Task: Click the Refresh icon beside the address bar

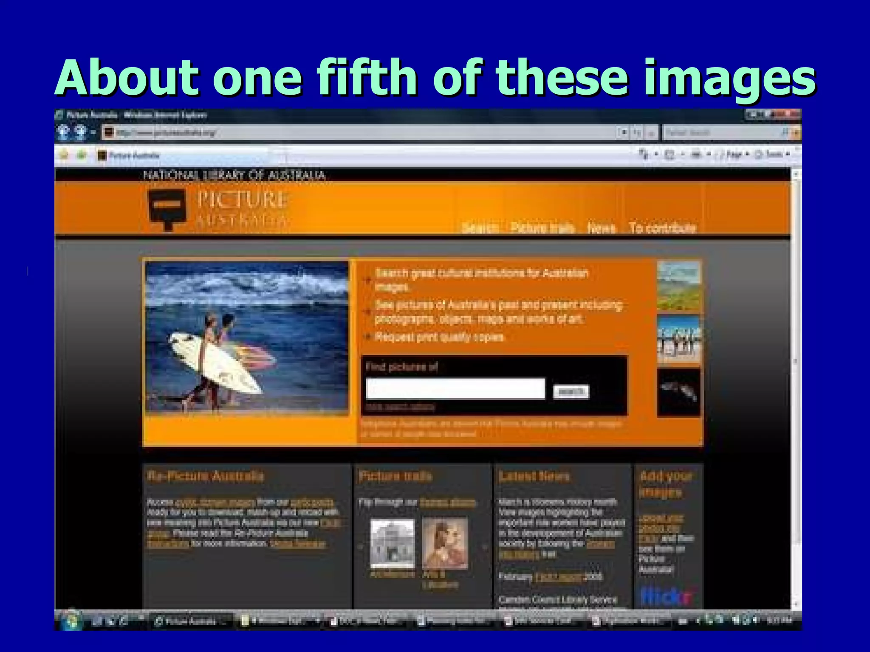Action: (637, 133)
